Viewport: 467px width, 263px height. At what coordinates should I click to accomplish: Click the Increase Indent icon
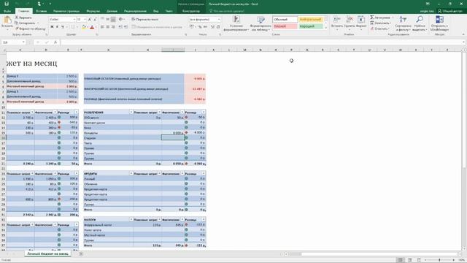[126, 27]
